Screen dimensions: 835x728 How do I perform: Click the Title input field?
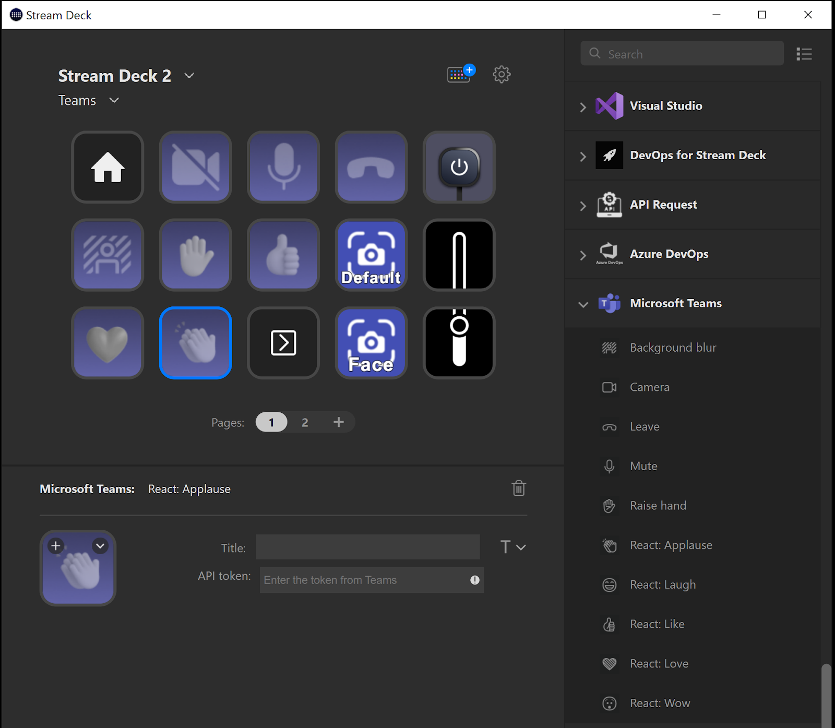[368, 547]
